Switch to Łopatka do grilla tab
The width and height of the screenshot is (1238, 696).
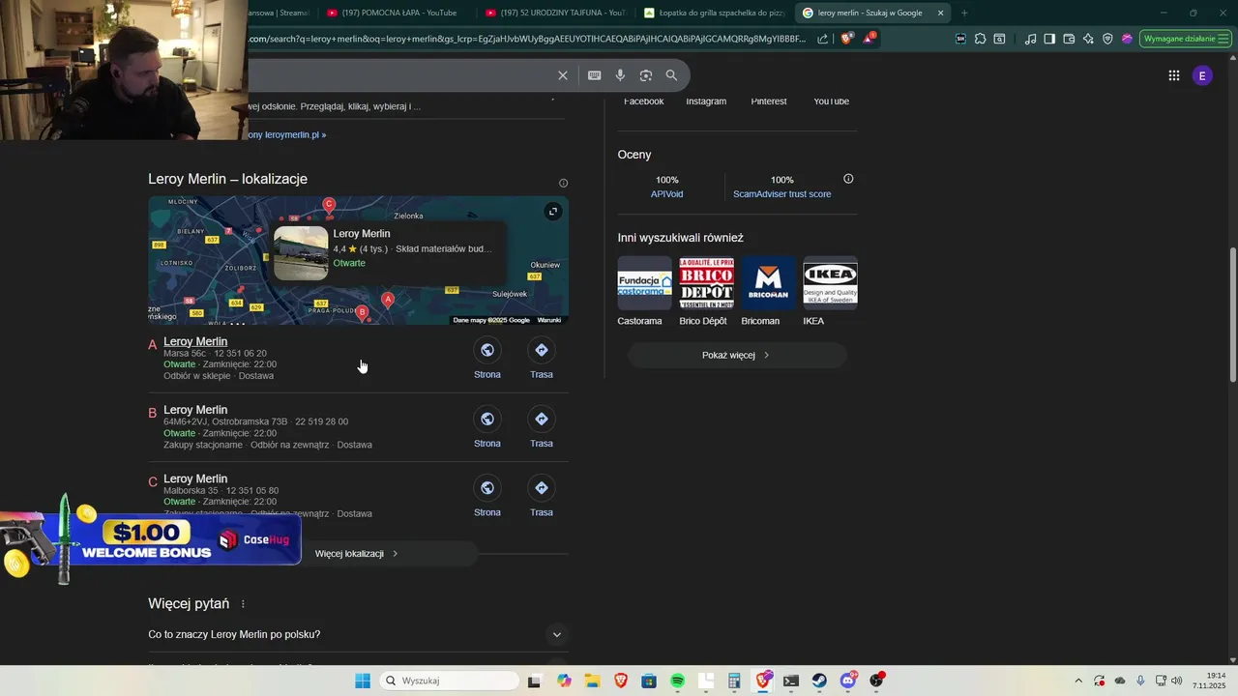point(714,13)
